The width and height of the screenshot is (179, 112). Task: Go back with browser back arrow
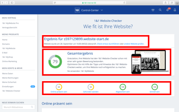(x=2, y=3)
